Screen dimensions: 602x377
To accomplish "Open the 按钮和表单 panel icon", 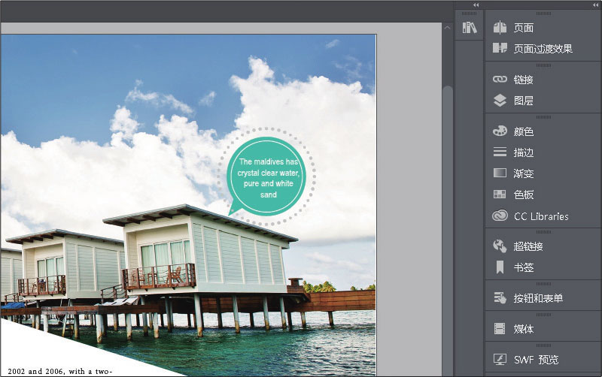I will point(500,297).
